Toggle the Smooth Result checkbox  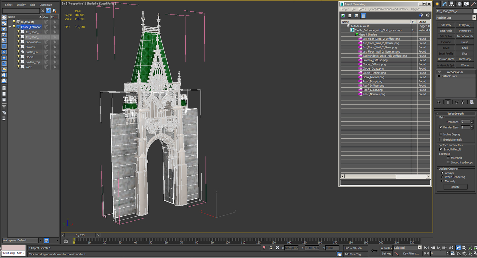pos(441,149)
